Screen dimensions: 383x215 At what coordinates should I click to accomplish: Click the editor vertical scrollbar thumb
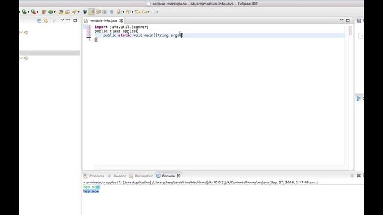click(351, 30)
